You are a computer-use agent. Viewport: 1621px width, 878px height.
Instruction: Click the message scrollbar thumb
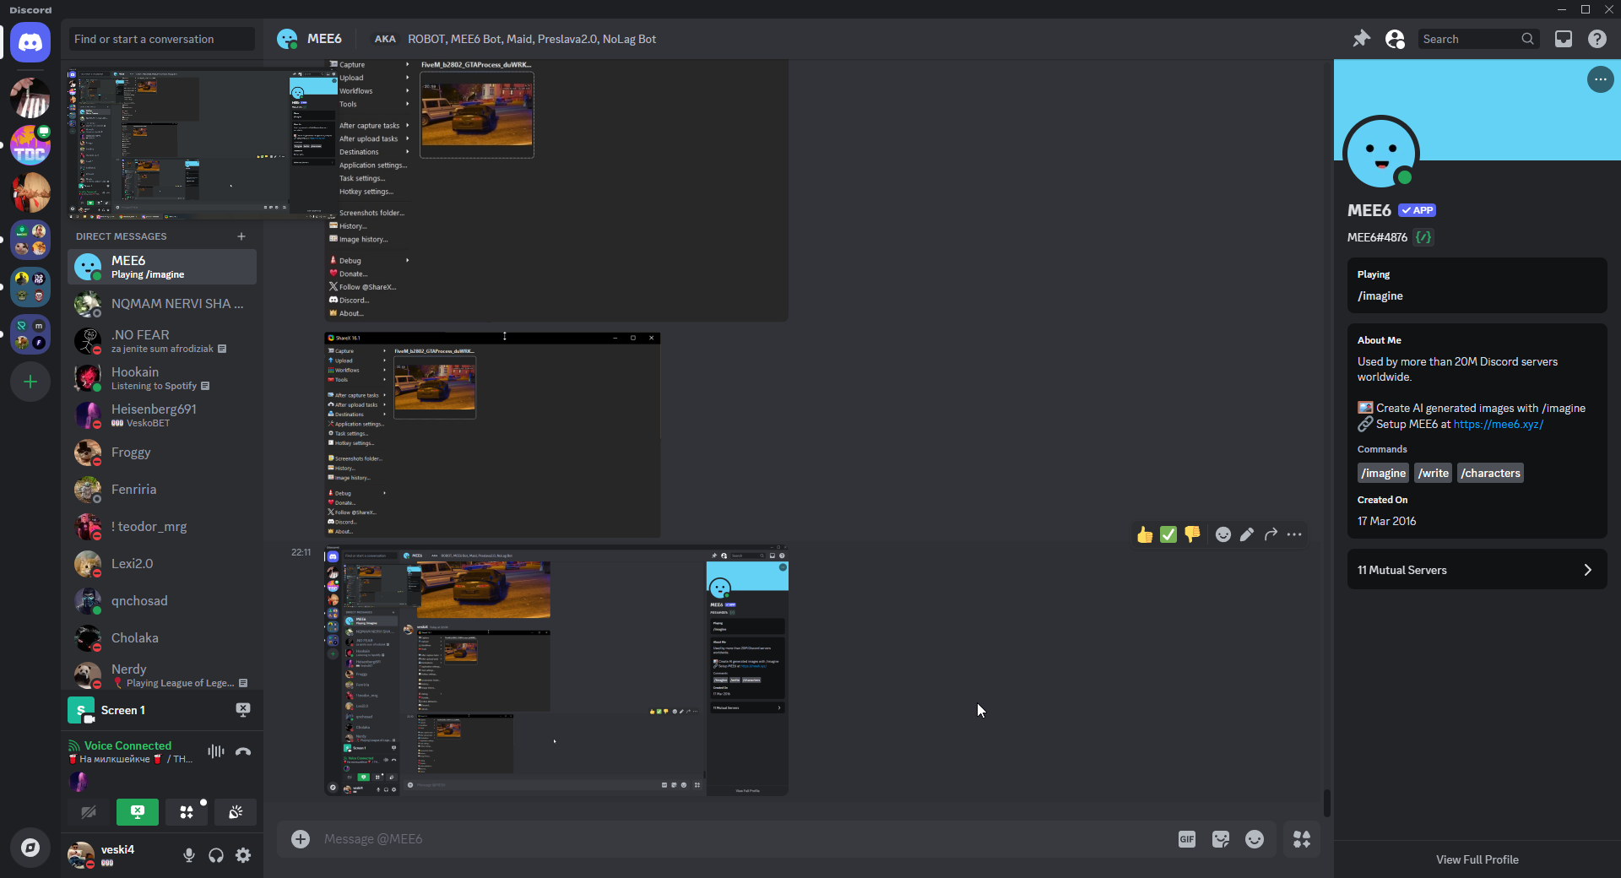(1327, 803)
